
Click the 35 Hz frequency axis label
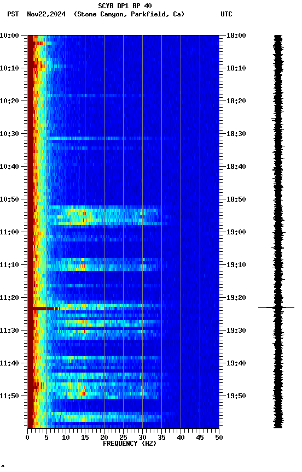tap(161, 438)
